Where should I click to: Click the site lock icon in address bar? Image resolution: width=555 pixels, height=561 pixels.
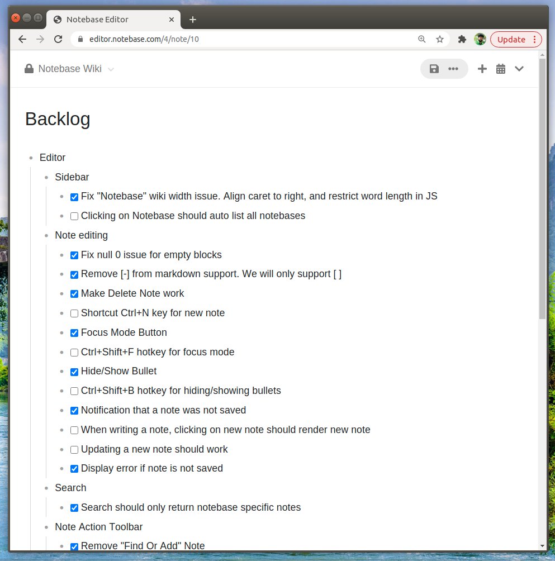pyautogui.click(x=80, y=39)
